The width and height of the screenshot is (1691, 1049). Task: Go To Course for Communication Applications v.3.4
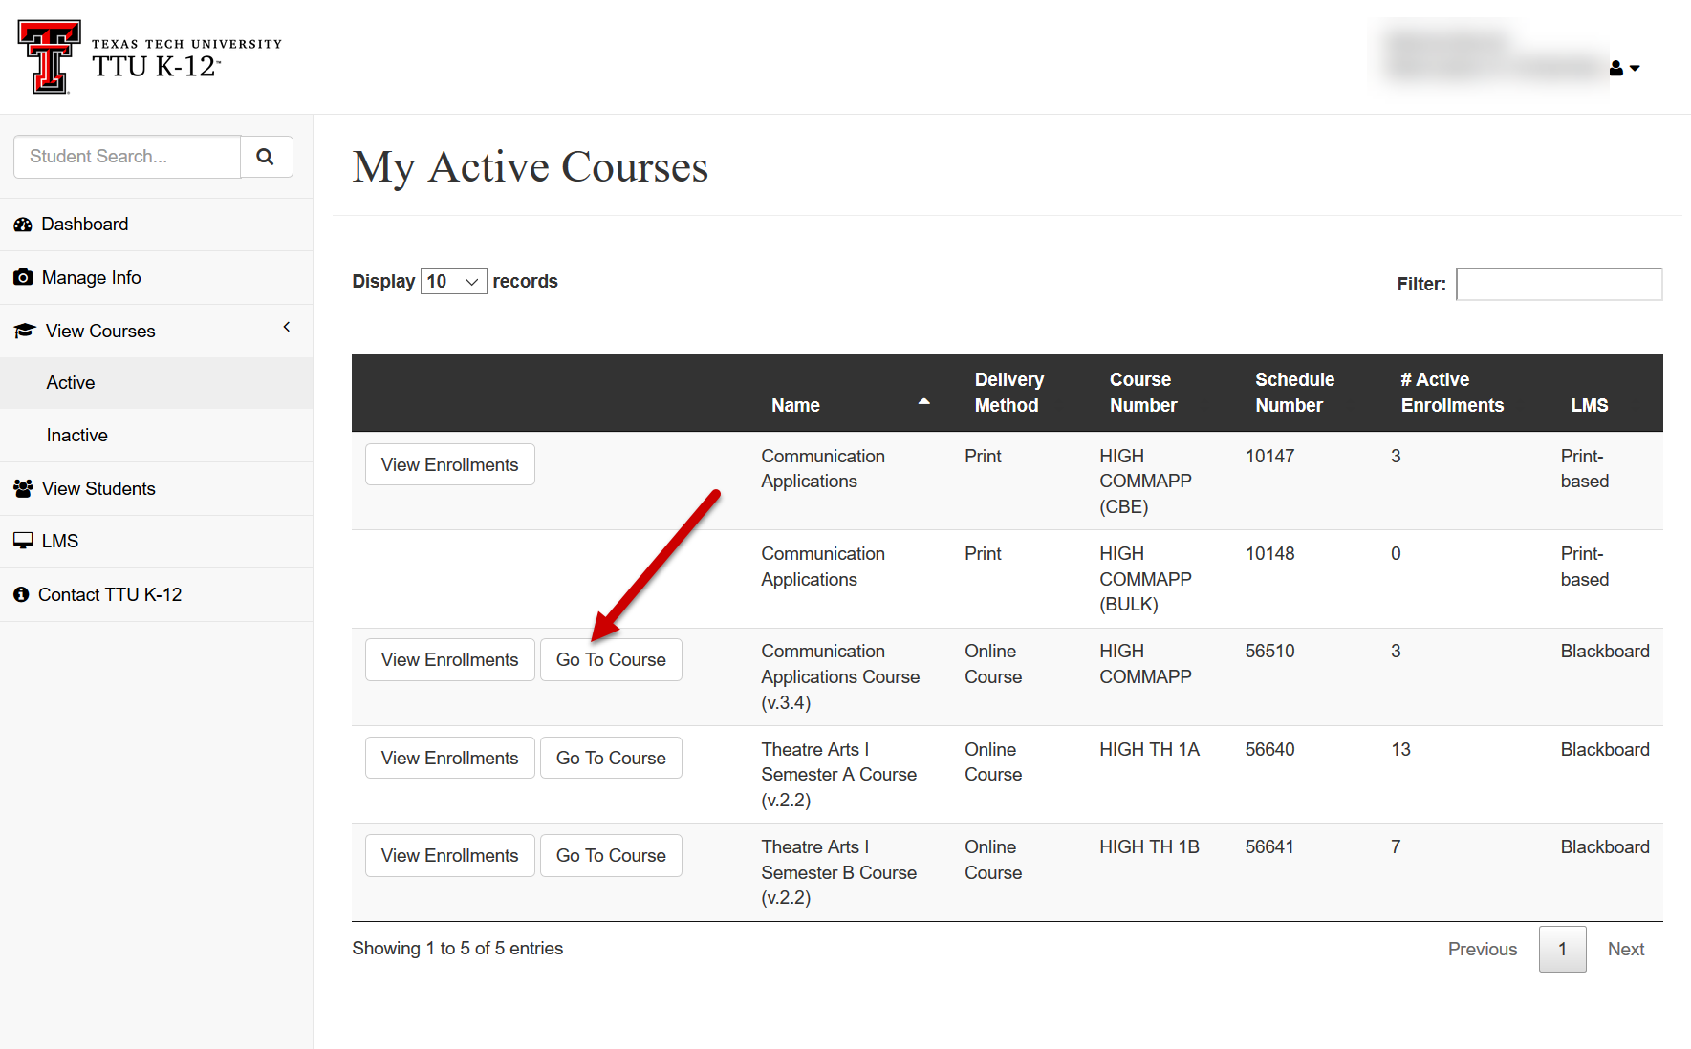point(611,659)
